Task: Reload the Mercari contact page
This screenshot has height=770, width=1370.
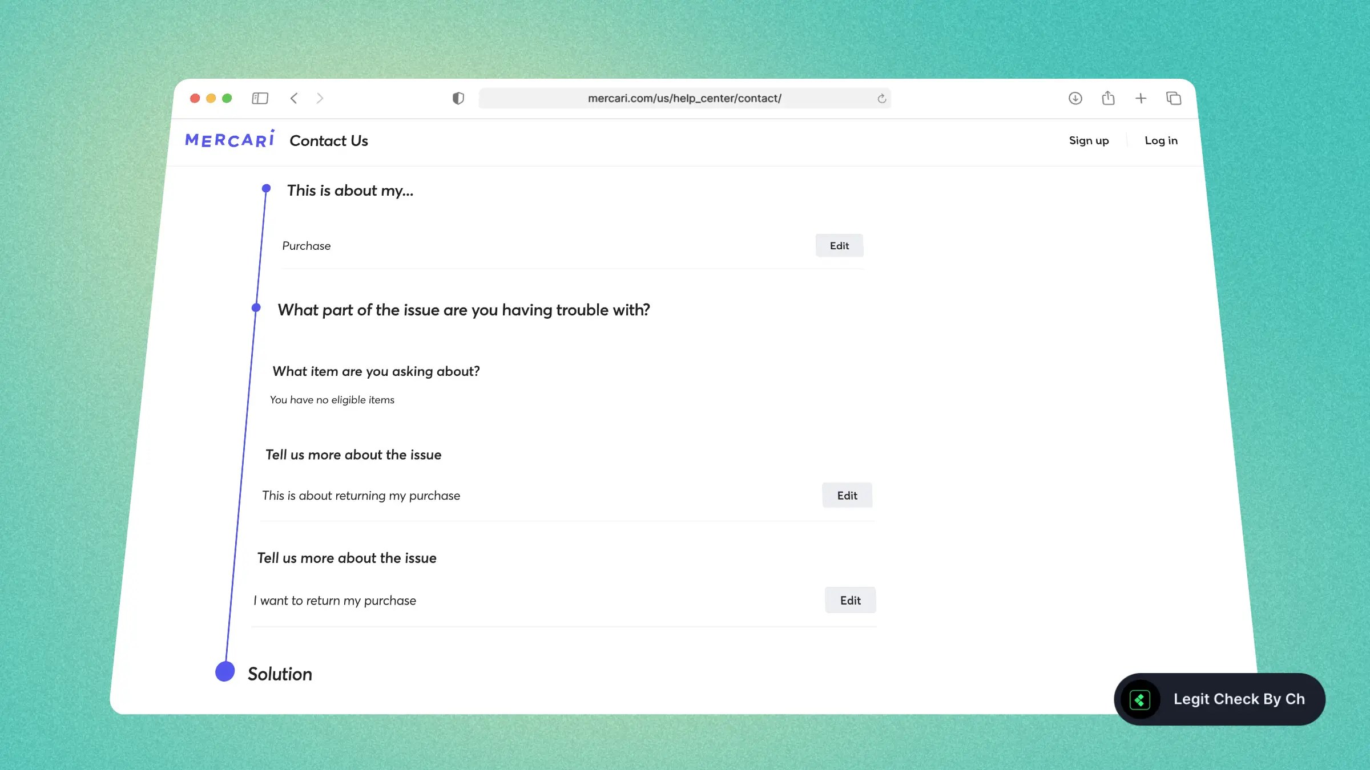Action: pyautogui.click(x=881, y=98)
